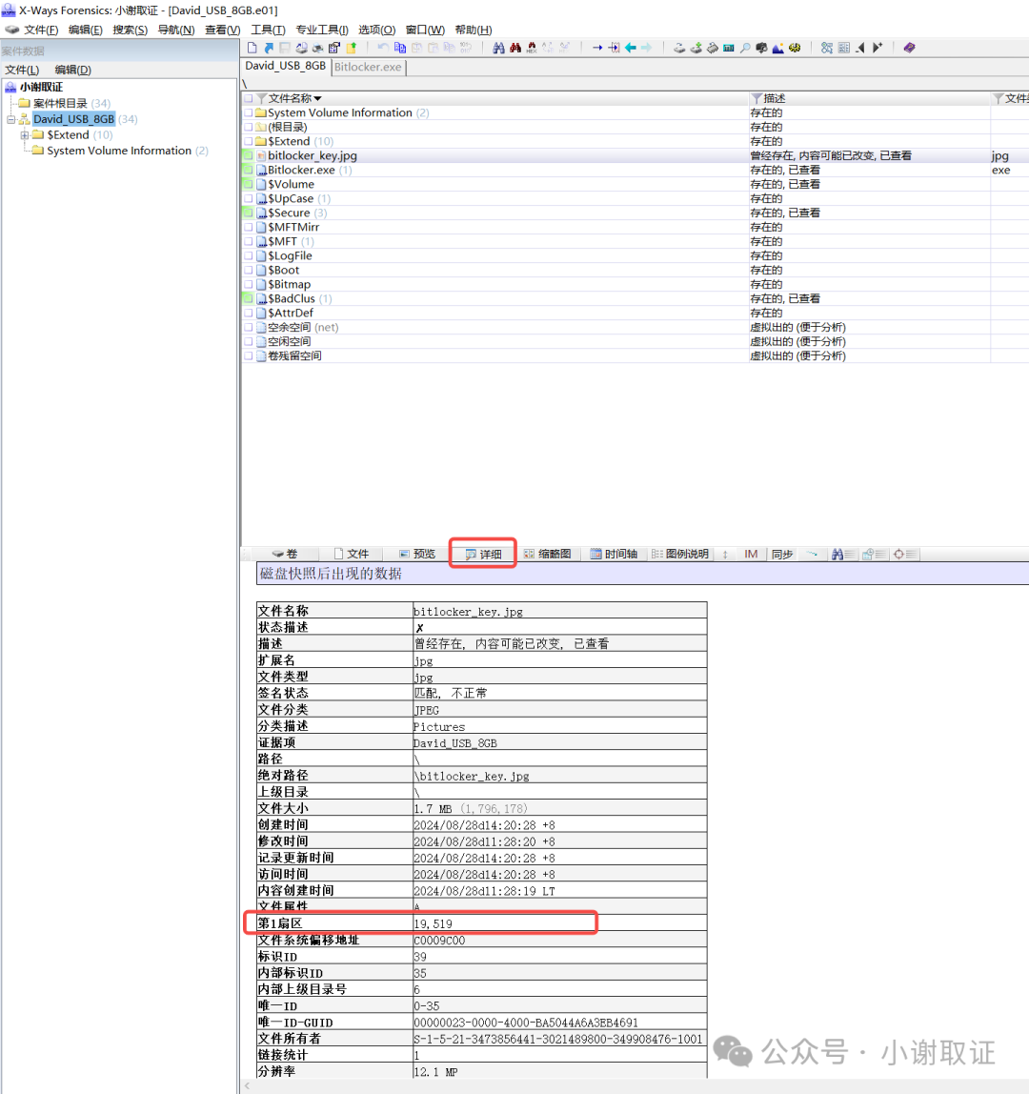The width and height of the screenshot is (1029, 1094).
Task: Click the Undo arrow icon
Action: [x=384, y=48]
